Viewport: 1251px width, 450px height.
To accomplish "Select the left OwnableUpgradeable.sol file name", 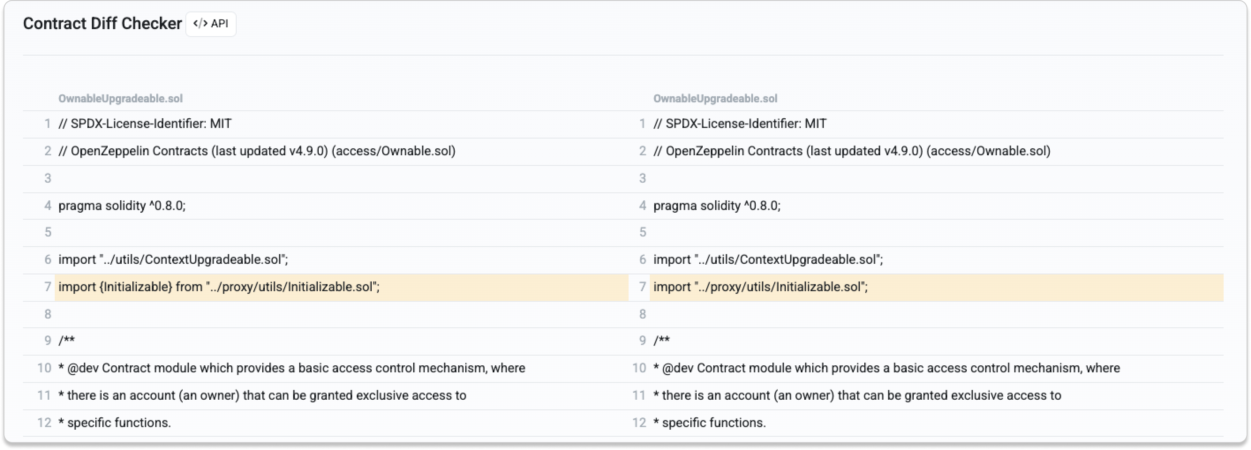I will [121, 98].
